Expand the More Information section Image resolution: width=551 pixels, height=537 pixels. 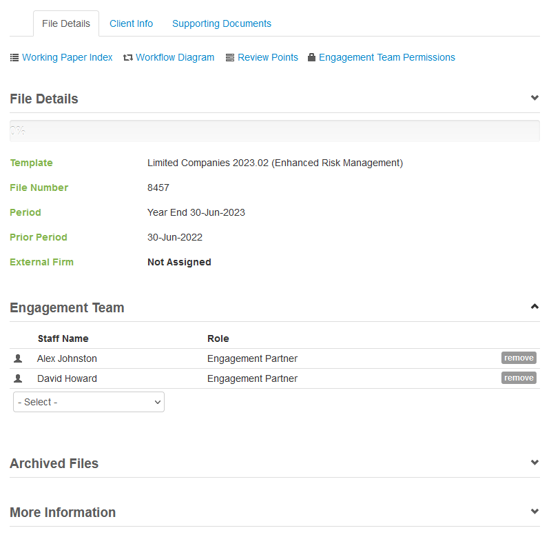[x=534, y=511]
